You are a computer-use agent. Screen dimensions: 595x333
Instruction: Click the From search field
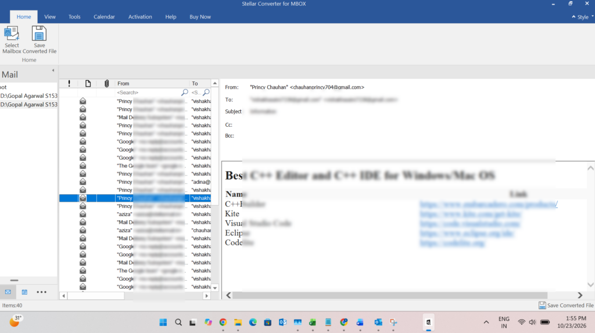click(148, 92)
